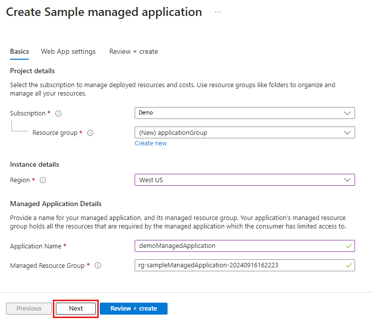Viewport: 373px width, 335px height.
Task: Go to the Review + create tab
Action: [x=134, y=51]
